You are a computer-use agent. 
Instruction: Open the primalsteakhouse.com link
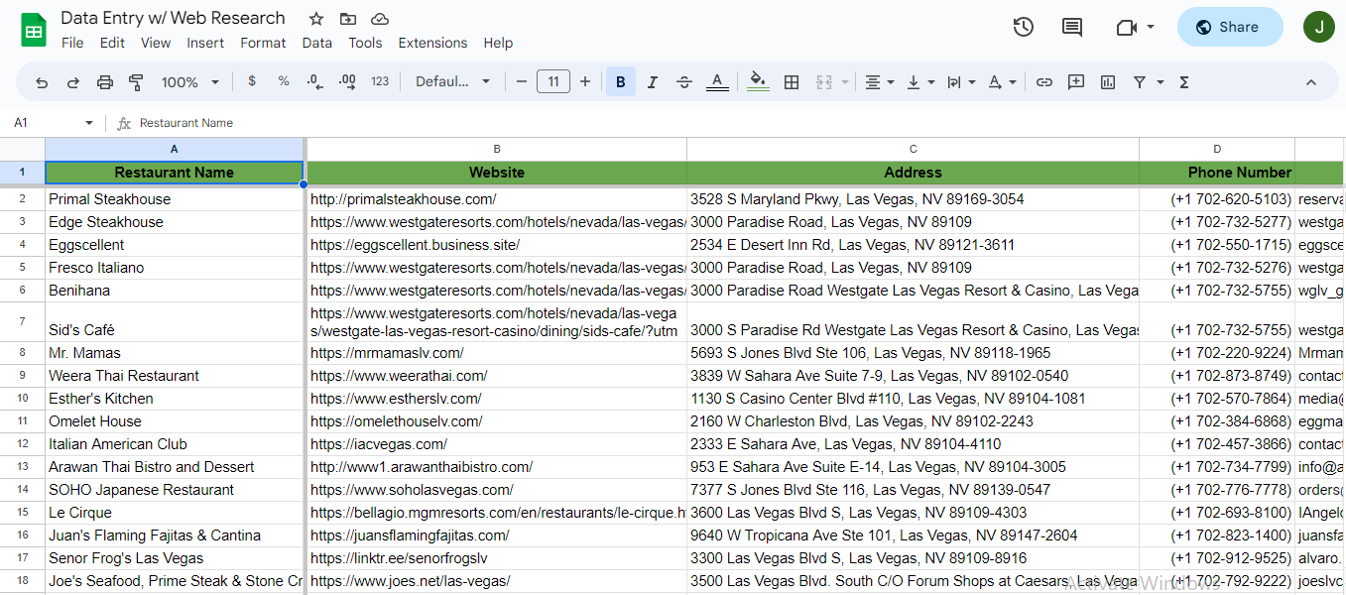coord(403,199)
